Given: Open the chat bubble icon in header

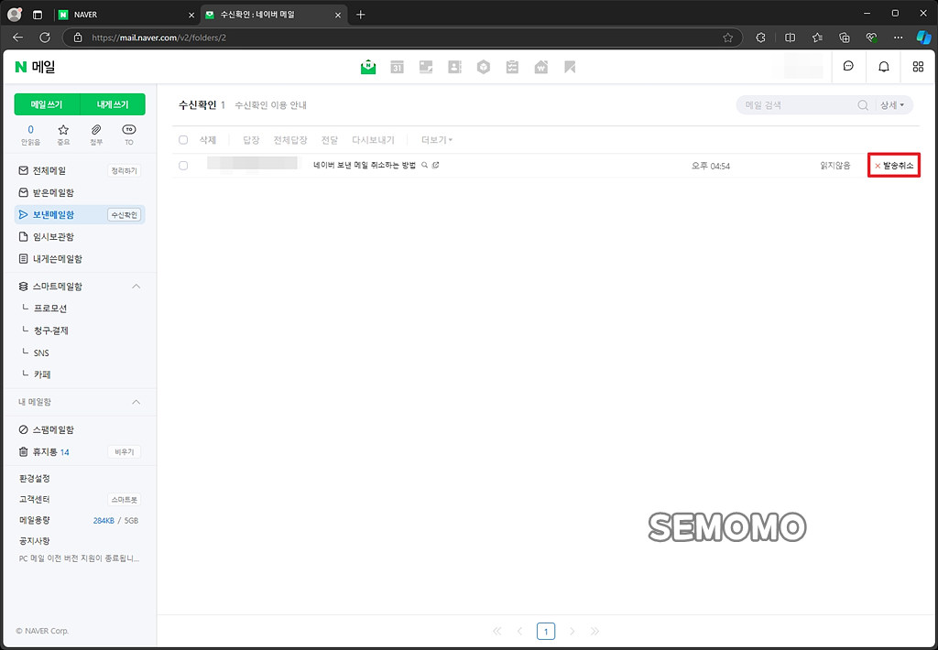Looking at the screenshot, I should 848,67.
